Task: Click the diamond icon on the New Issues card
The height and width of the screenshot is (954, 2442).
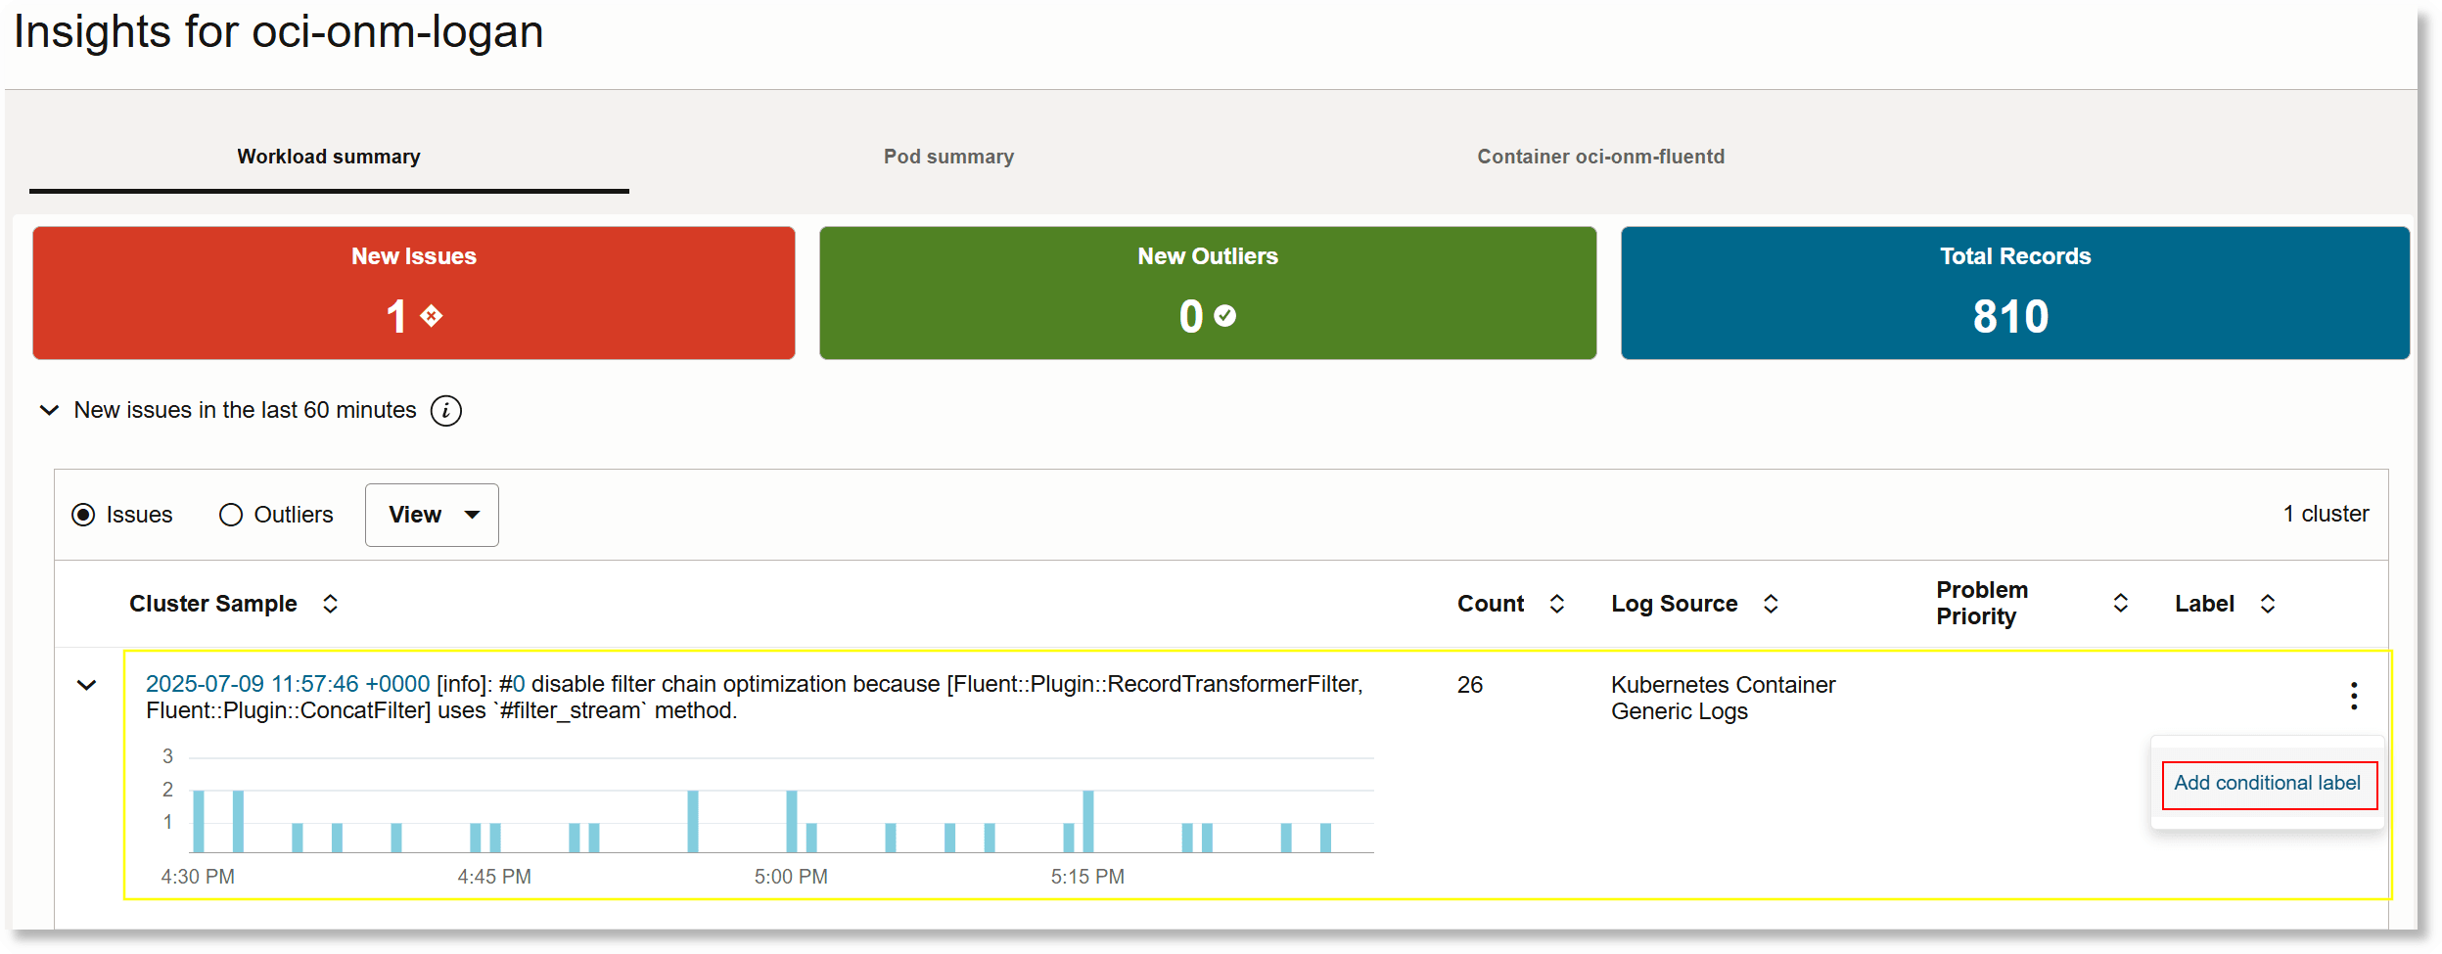Action: pos(431,316)
